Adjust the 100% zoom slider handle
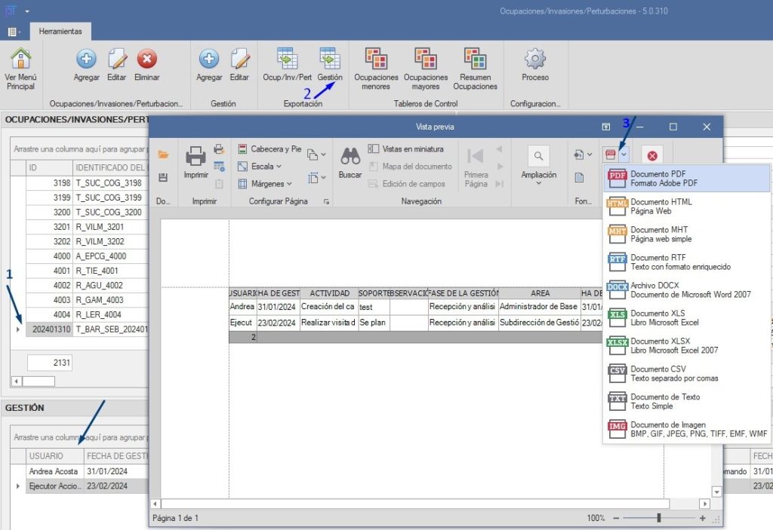This screenshot has width=773, height=530. 659,518
